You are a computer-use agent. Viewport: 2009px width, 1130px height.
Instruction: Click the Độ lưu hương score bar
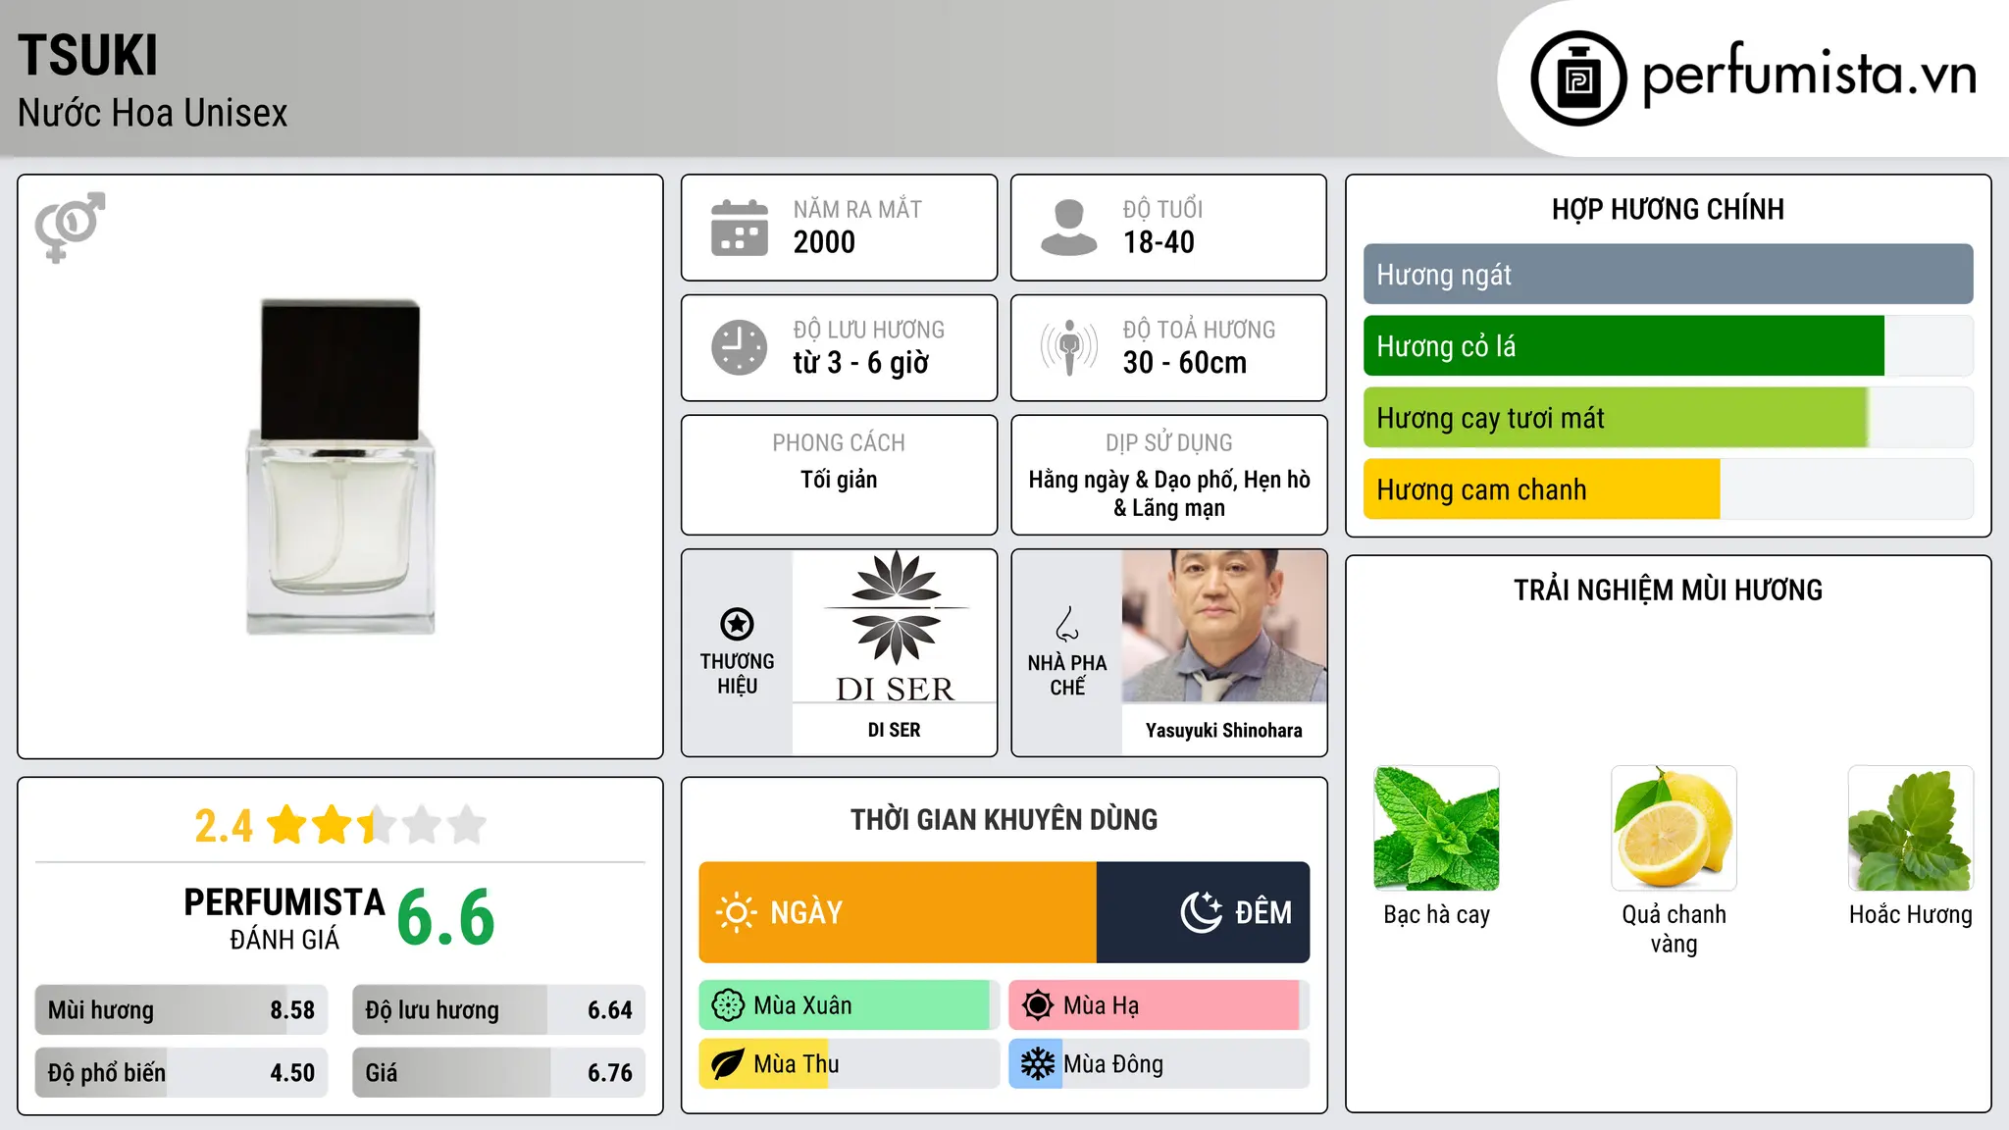click(x=499, y=1010)
